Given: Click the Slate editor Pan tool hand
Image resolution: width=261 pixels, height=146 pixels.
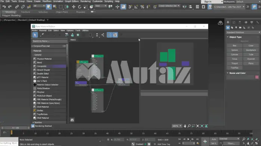Looking at the screenshot, I should pos(185,126).
